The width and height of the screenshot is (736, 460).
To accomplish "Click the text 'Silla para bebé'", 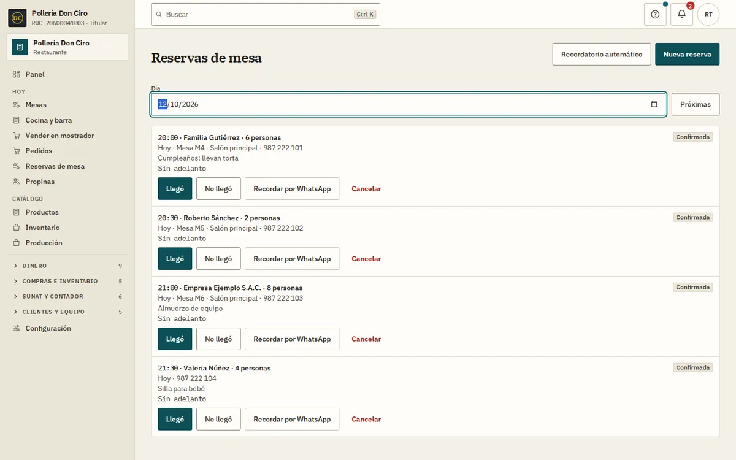I will point(182,389).
